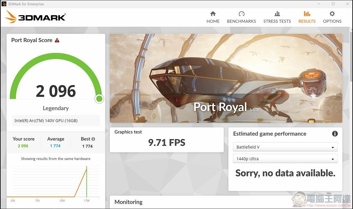
Task: Click the Estimated game performance info icon
Action: 335,133
